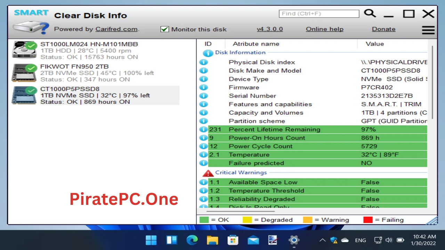The width and height of the screenshot is (445, 250).
Task: Click the Failure predicted NO value
Action: (x=366, y=163)
